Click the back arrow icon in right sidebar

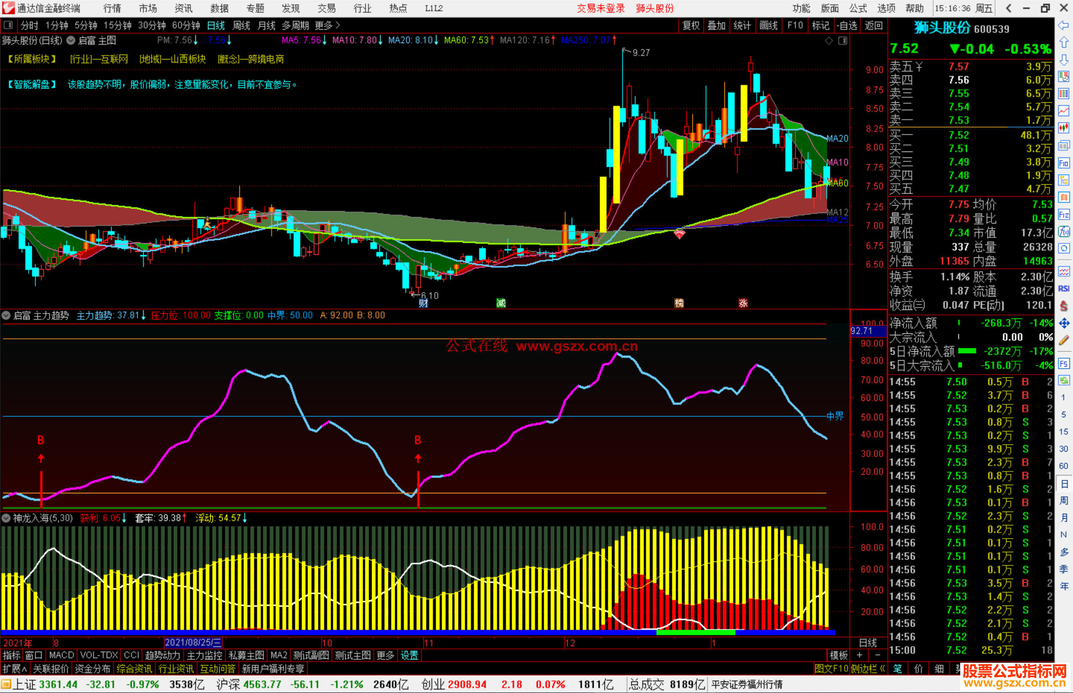(x=1064, y=25)
